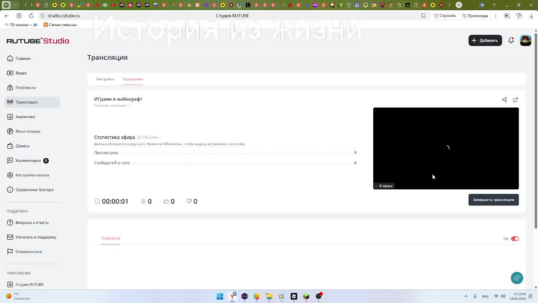Screen dimensions: 538x303
Task: Click the Просмотров statistic row
Action: [225, 153]
